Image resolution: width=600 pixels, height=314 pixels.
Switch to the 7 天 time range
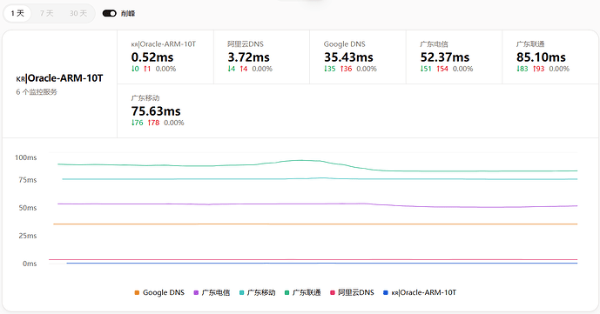coord(47,13)
